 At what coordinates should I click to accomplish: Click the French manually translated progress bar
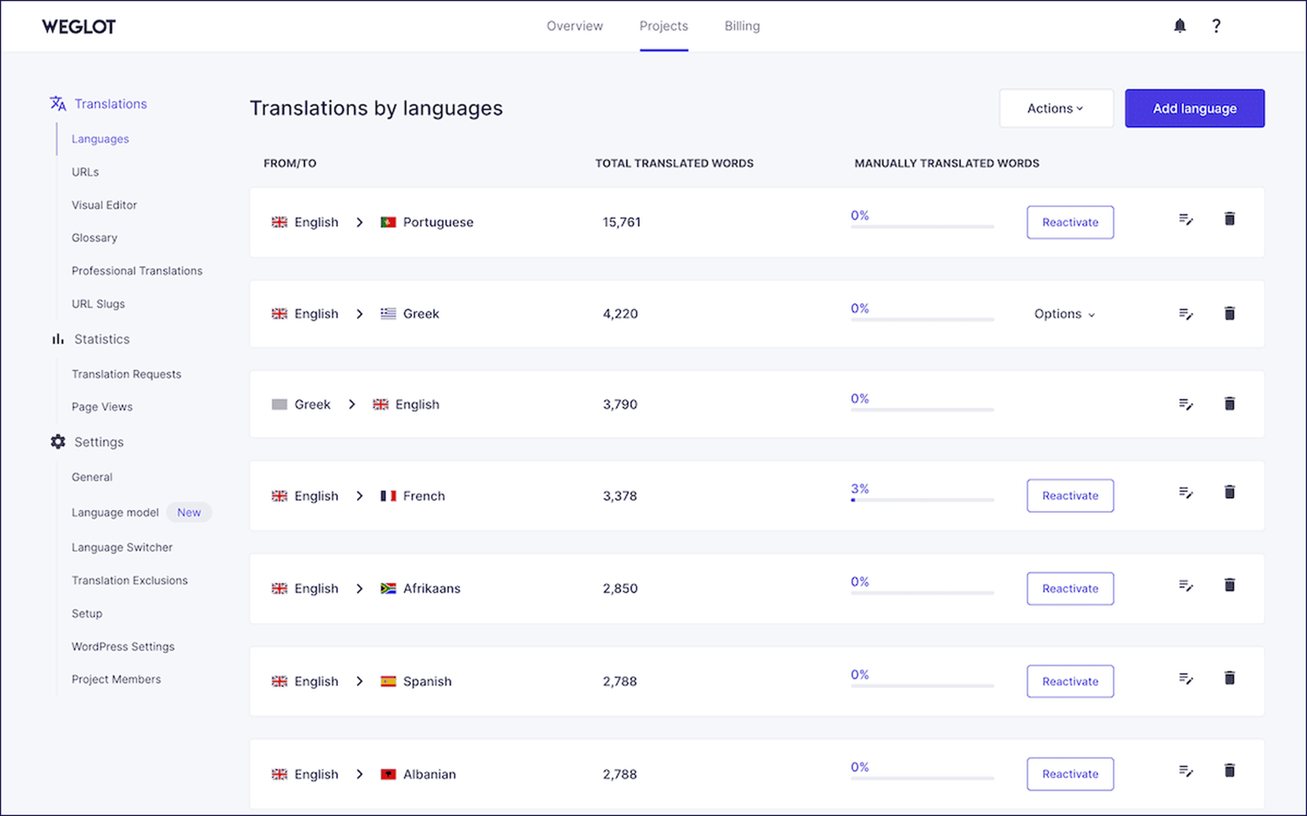(922, 500)
